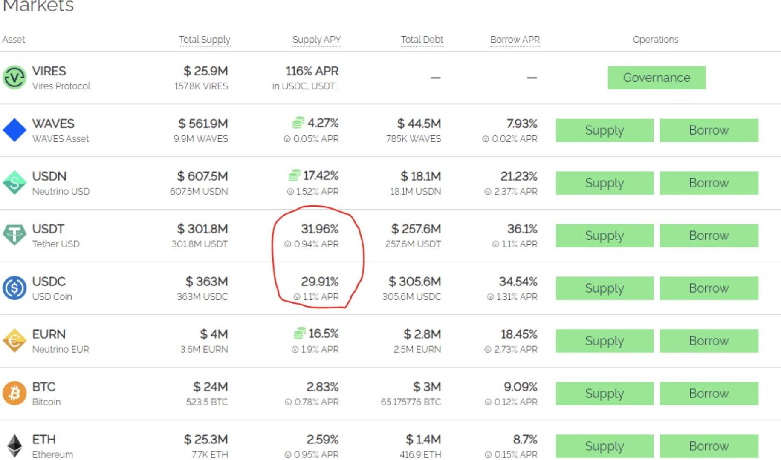Click Borrow in the BTC row
This screenshot has height=460, width=781.
(x=709, y=394)
